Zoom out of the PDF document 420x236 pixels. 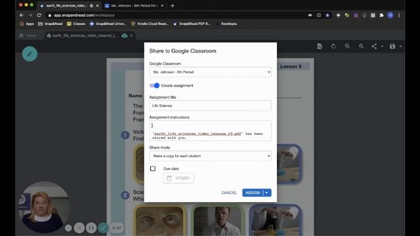coord(347,47)
